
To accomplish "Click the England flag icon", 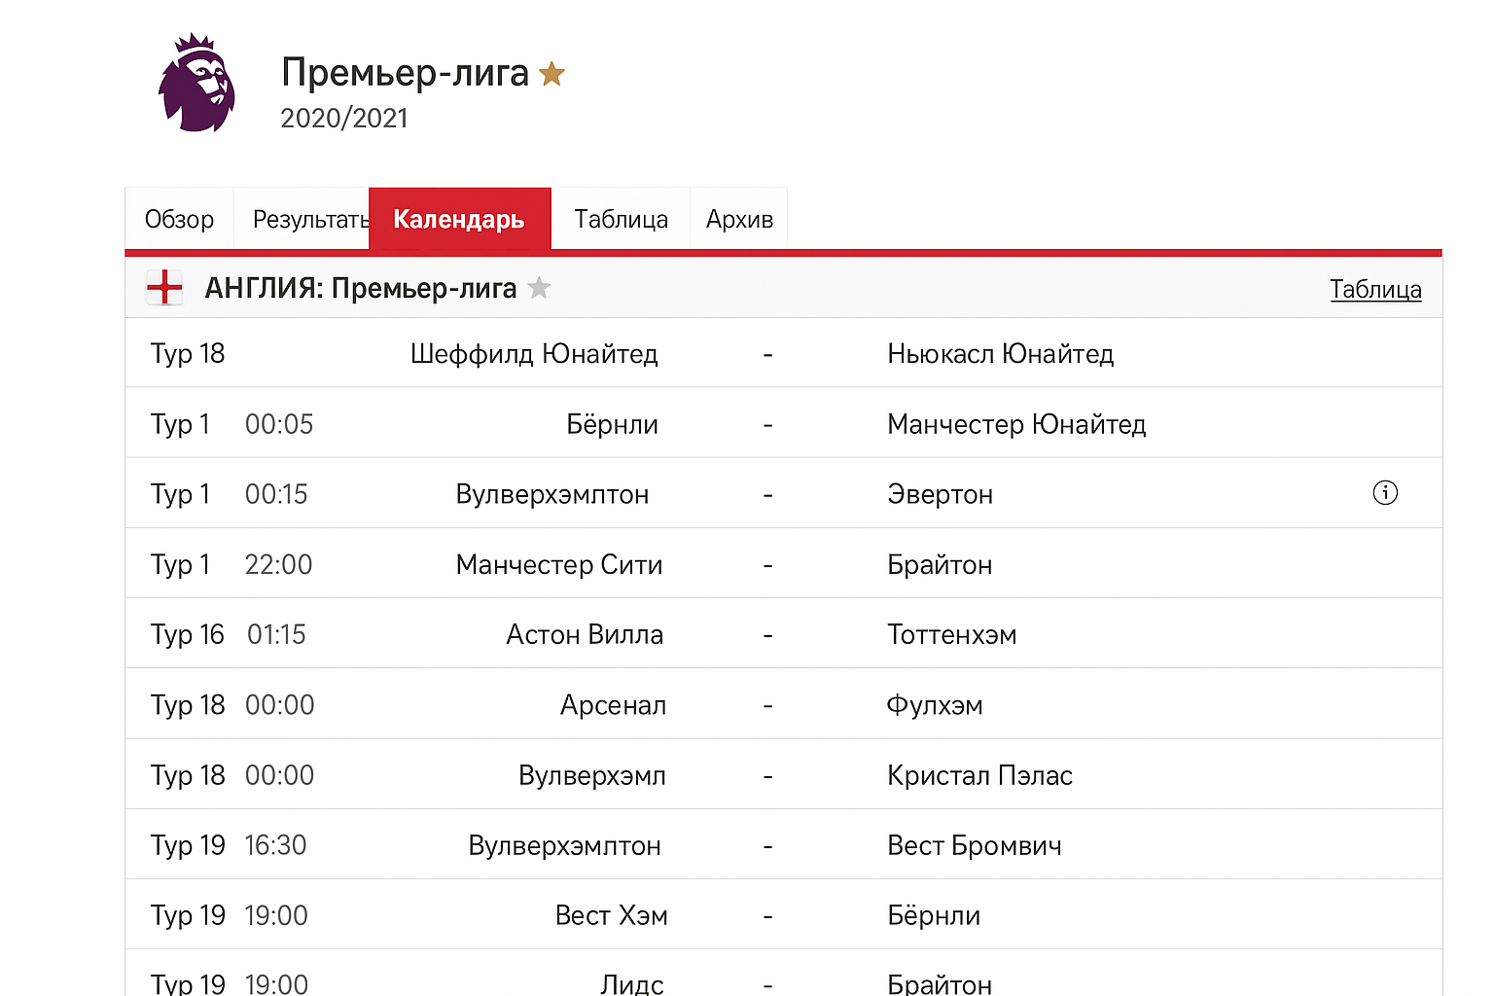I will click(x=164, y=287).
